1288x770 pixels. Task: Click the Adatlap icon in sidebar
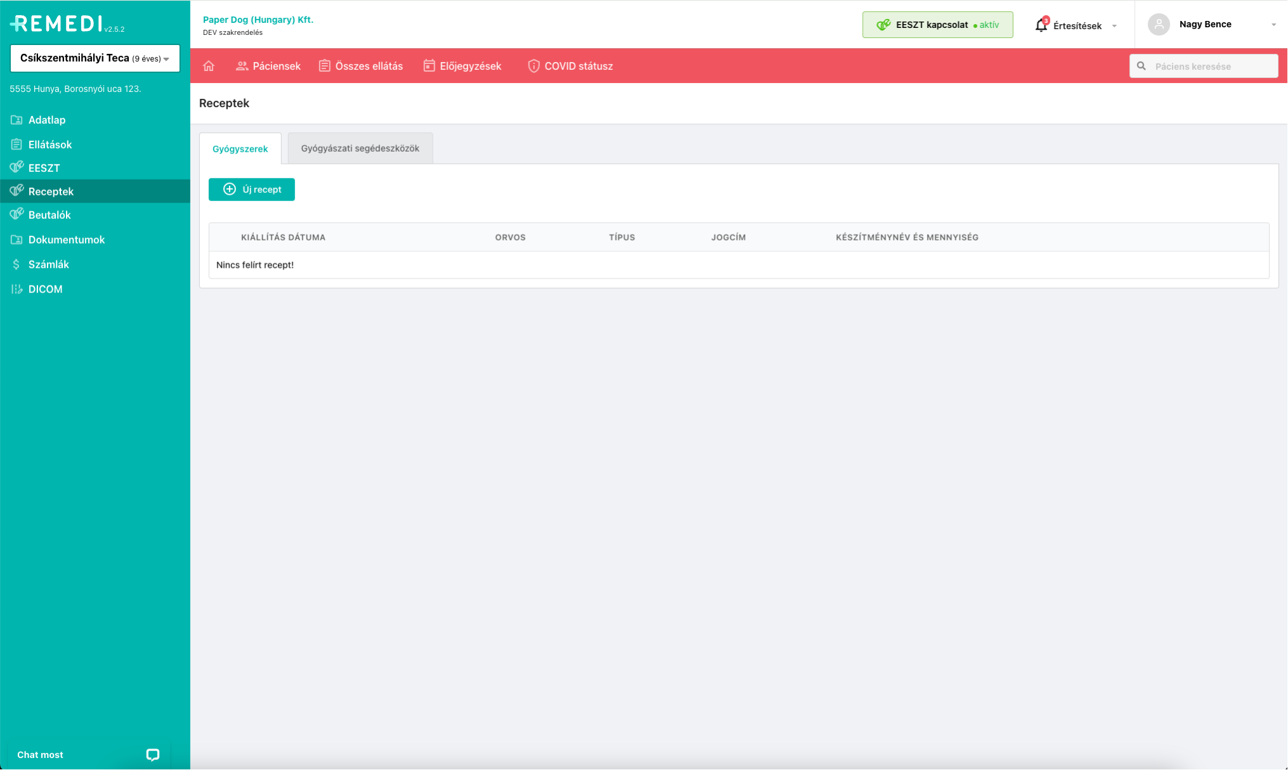(16, 120)
